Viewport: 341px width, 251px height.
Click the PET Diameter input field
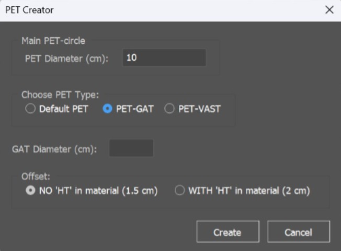[164, 58]
